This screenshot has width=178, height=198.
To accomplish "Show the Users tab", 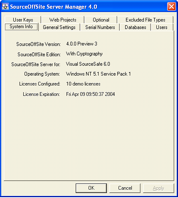I will coord(162,27).
